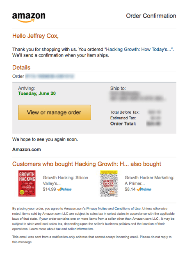Open the "Hacking Growth: How Today's..." link
The image size is (185, 253).
(139, 49)
